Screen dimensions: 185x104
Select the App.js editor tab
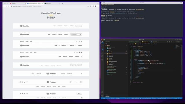click(145, 42)
